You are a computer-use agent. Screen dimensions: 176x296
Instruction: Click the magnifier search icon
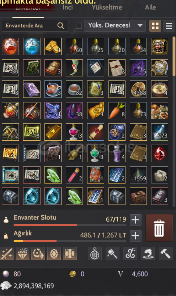point(61,26)
